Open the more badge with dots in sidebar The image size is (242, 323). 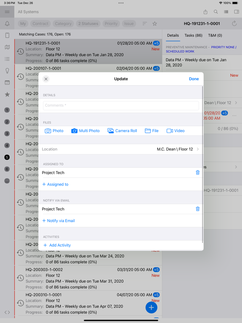(x=7, y=181)
